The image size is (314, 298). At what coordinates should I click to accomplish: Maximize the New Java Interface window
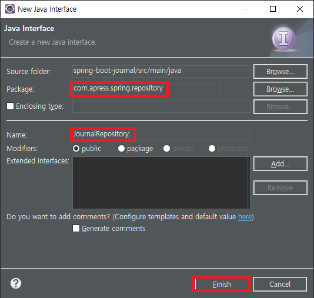[x=273, y=9]
